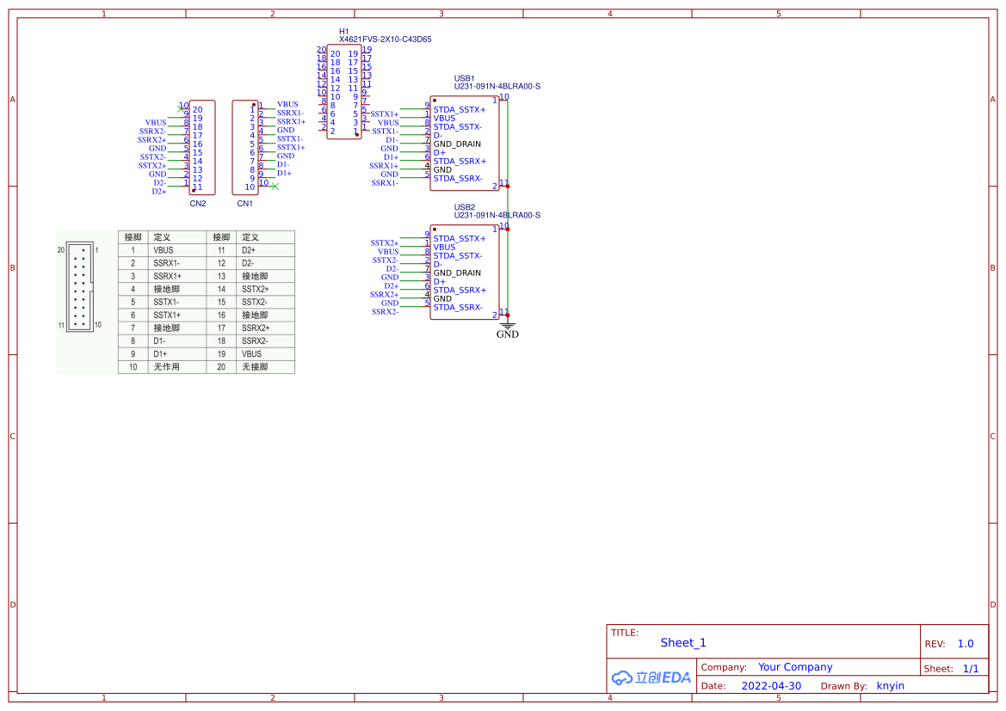Click the H1 header component

click(344, 92)
